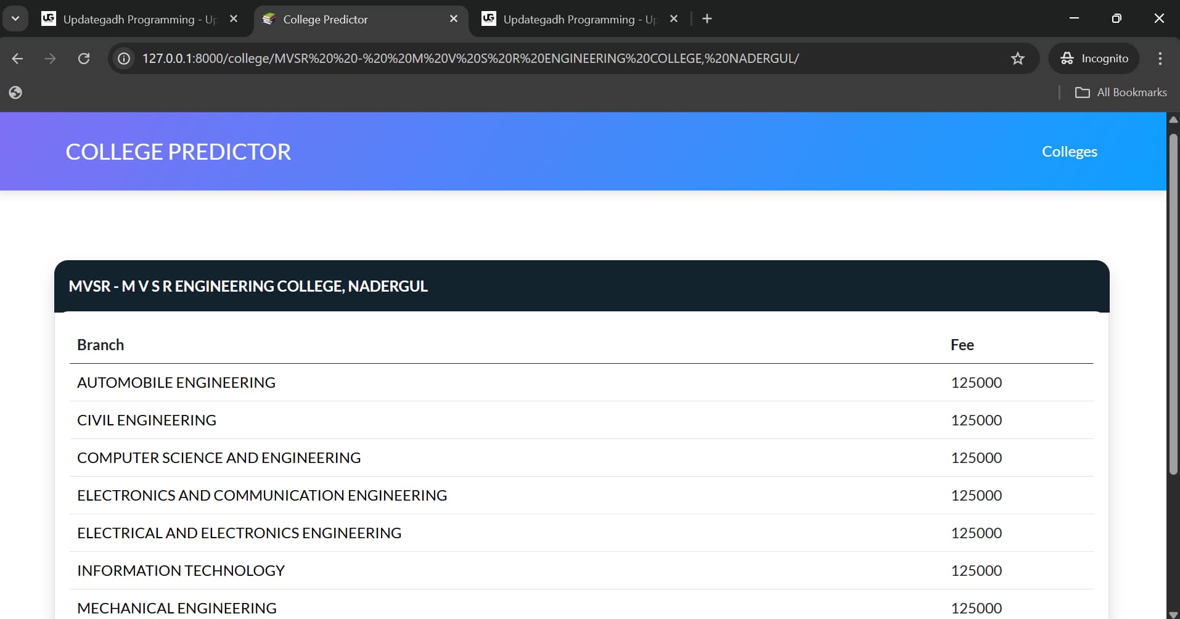Close the College Predictor tab
Image resolution: width=1180 pixels, height=619 pixels.
[454, 19]
